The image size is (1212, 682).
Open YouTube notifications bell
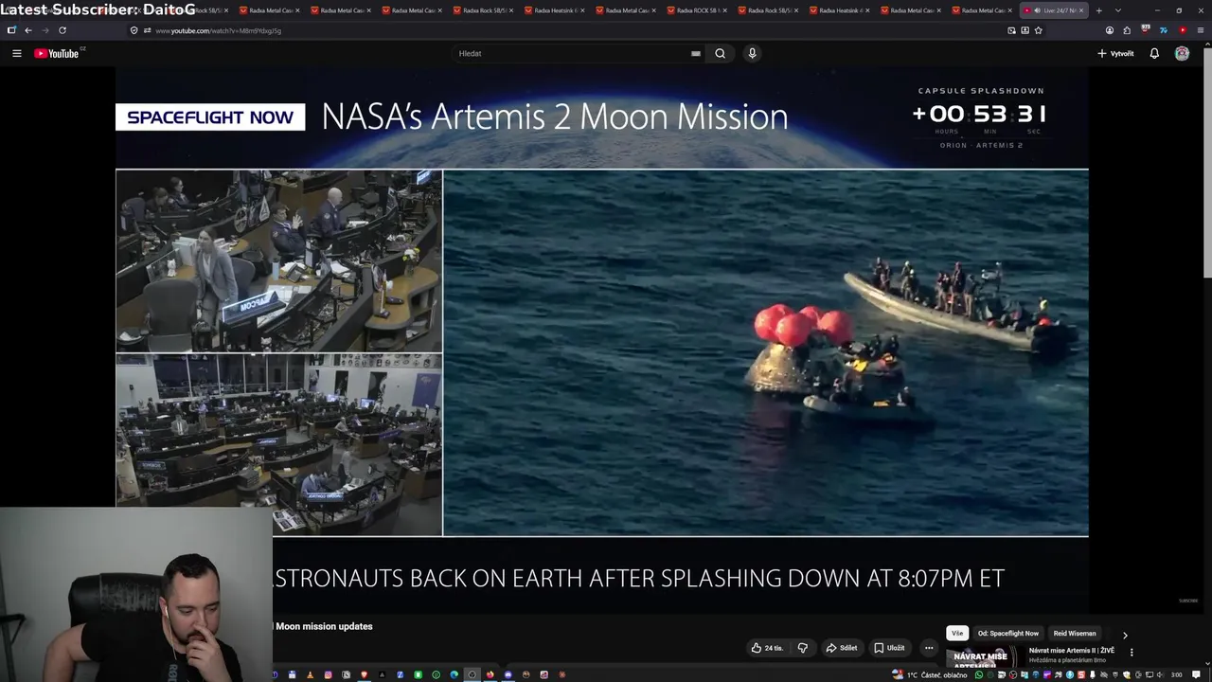coord(1154,53)
